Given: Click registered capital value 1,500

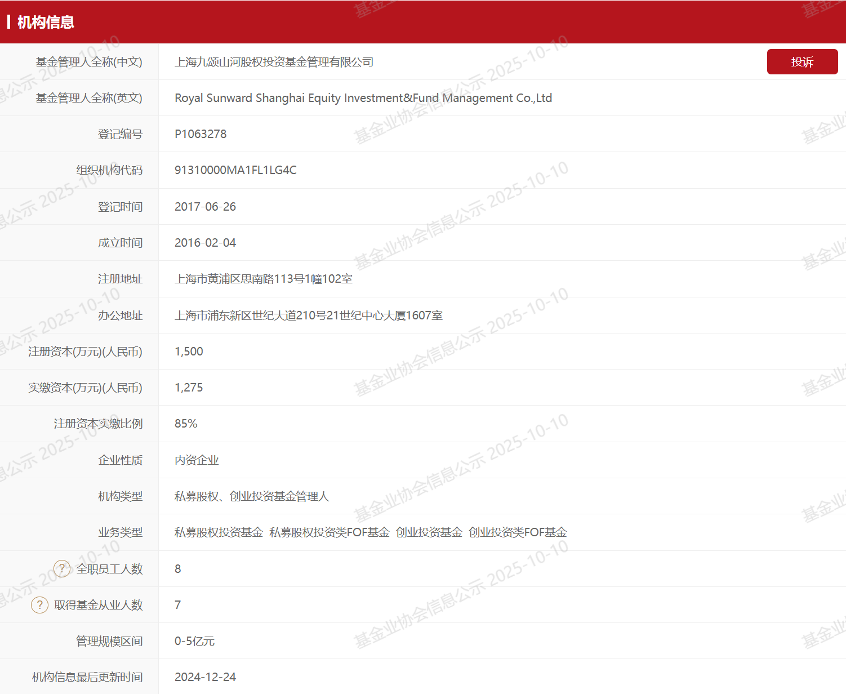Looking at the screenshot, I should click(189, 352).
